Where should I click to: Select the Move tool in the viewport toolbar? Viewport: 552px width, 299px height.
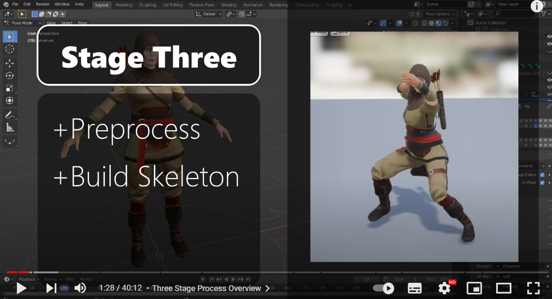click(x=10, y=63)
